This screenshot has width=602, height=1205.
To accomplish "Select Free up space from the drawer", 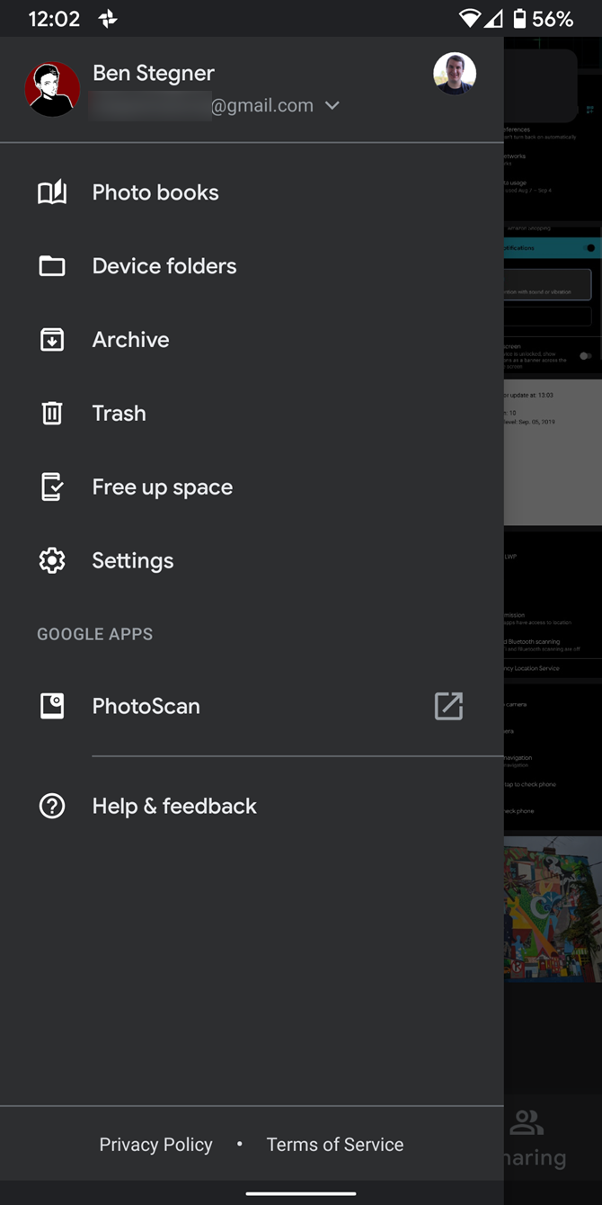I will coord(162,486).
